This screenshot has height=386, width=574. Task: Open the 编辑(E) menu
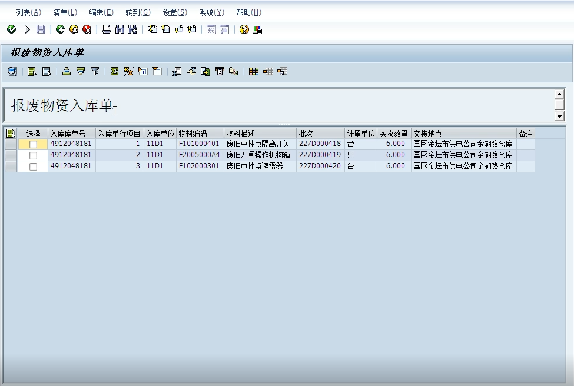pos(101,12)
